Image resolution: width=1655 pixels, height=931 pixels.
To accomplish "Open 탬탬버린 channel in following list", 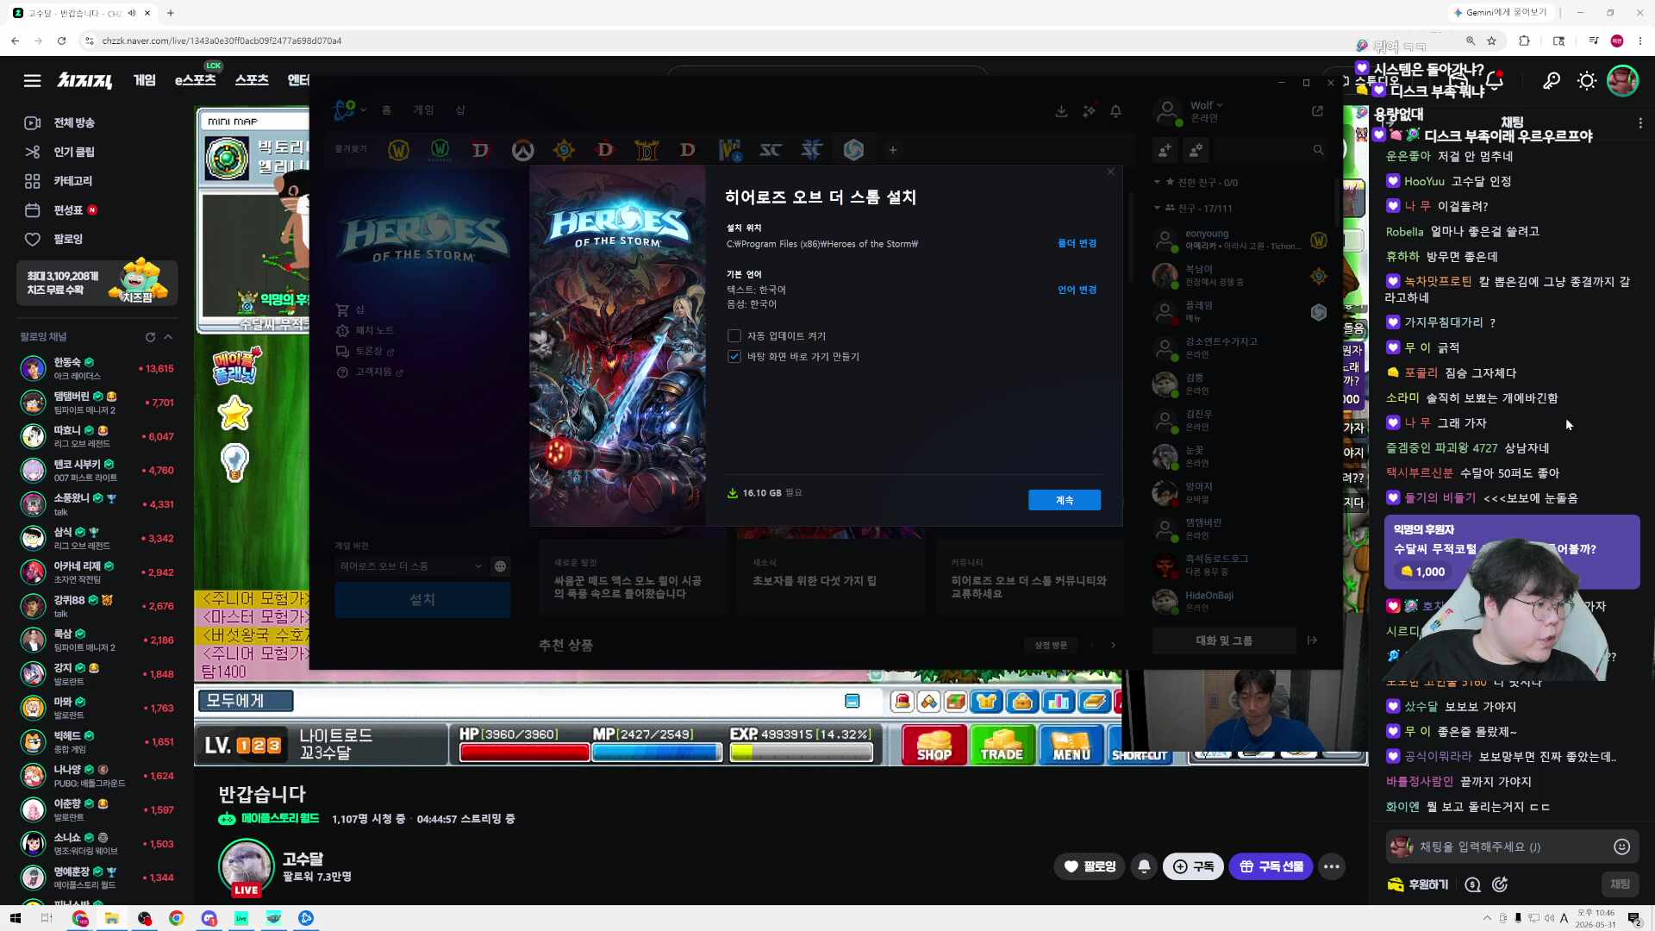I will [97, 403].
